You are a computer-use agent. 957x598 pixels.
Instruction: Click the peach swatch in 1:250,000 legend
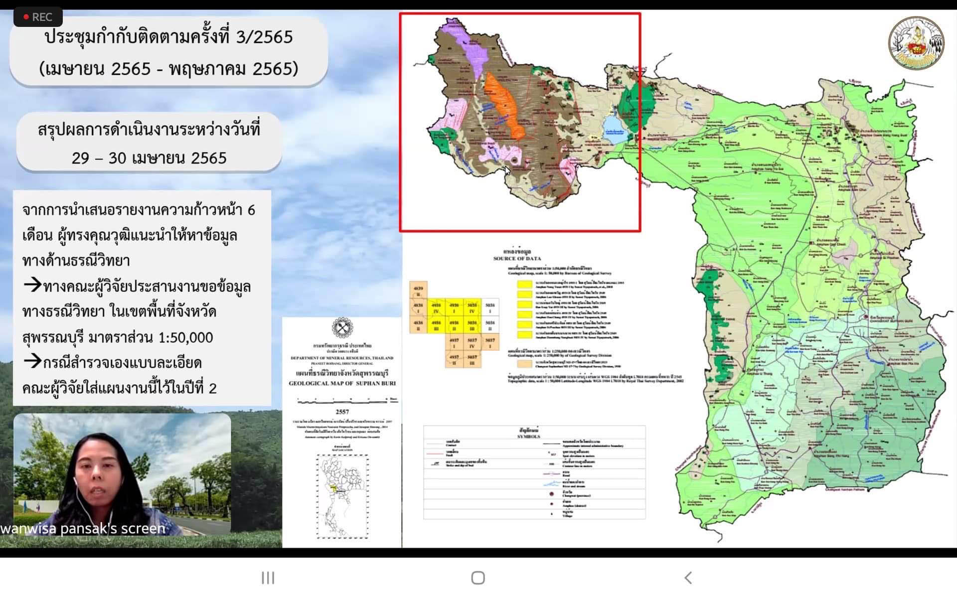click(524, 364)
